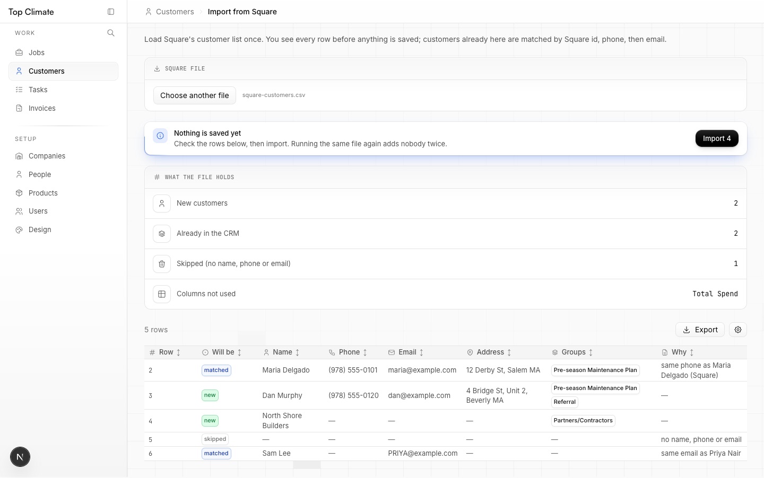Viewport: 764px width, 478px height.
Task: Click the Already in the CRM layers icon
Action: click(x=162, y=234)
